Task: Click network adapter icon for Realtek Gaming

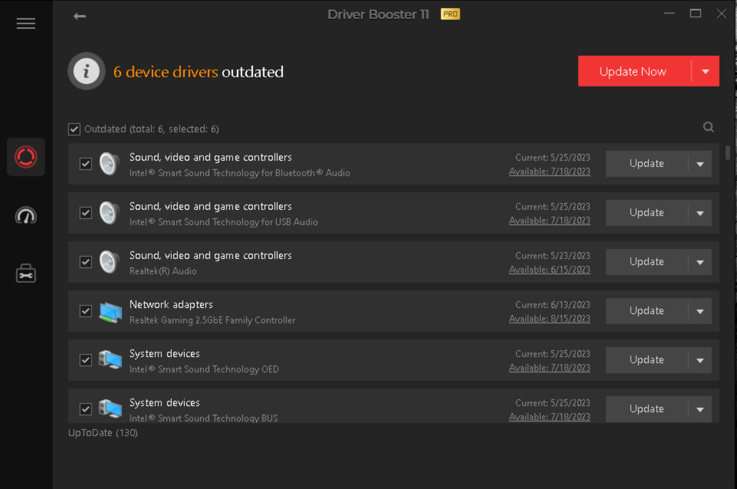Action: coord(110,311)
